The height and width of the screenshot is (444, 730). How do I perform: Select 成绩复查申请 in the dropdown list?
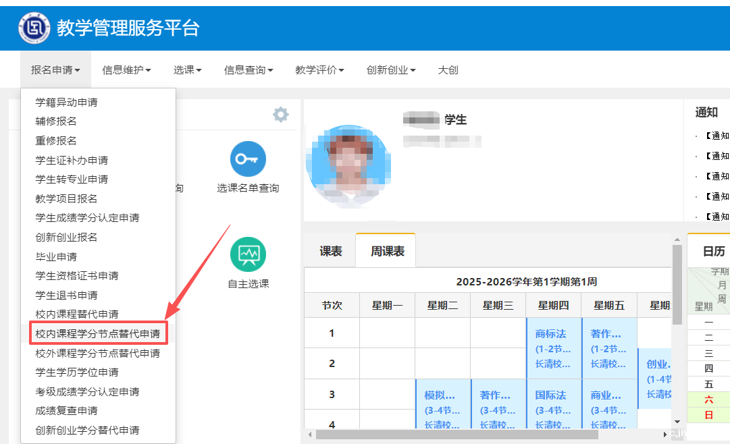pyautogui.click(x=67, y=411)
